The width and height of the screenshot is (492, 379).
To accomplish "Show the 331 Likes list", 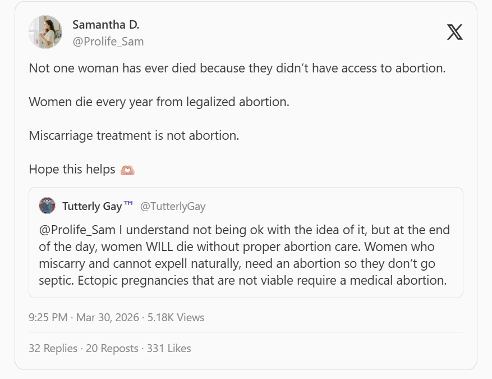I will coord(169,348).
